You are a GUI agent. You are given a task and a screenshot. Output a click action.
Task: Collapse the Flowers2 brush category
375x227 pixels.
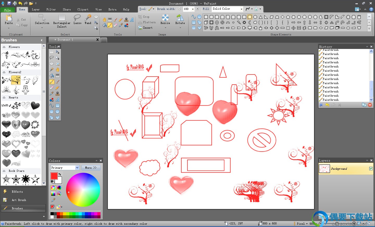[x=4, y=72]
